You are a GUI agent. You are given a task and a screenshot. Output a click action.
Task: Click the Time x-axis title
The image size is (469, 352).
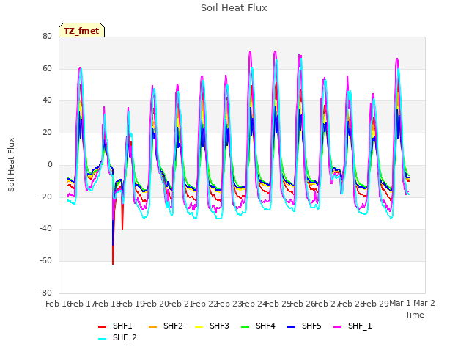point(415,315)
